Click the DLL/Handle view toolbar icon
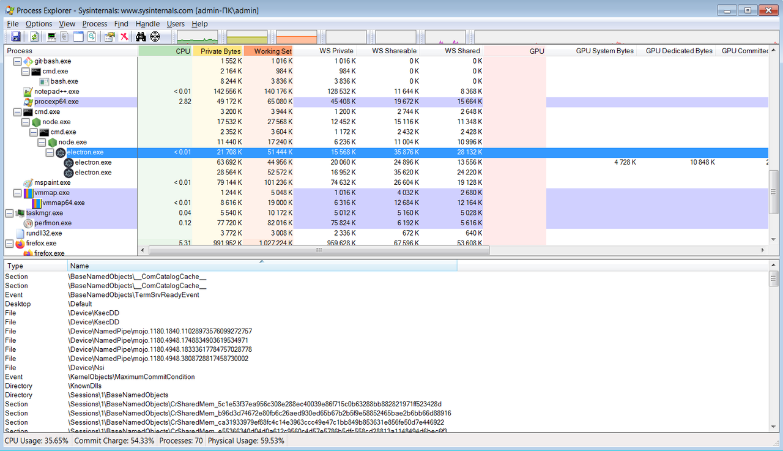This screenshot has height=451, width=783. click(x=91, y=36)
